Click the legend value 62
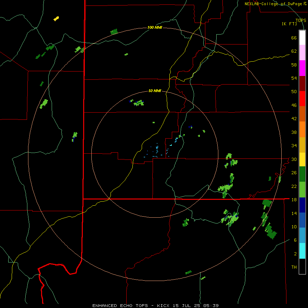The image size is (308, 308). pos(294,51)
